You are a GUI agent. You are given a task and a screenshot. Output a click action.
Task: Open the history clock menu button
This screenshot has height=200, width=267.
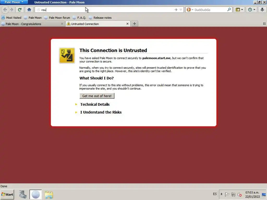click(252, 10)
